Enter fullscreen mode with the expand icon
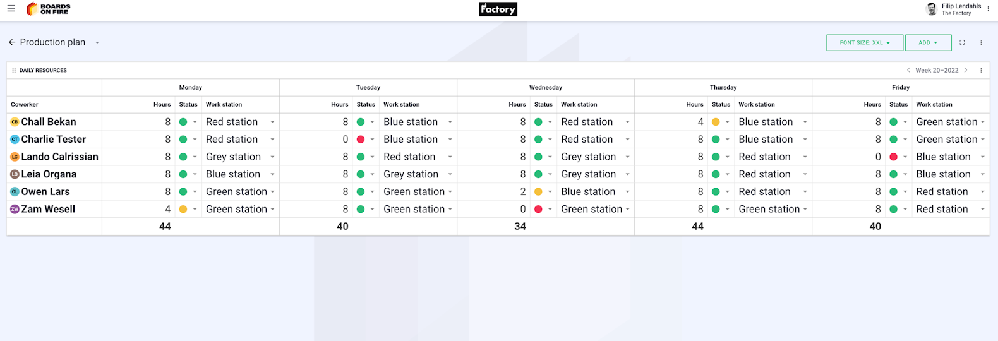The height and width of the screenshot is (341, 998). tap(962, 42)
